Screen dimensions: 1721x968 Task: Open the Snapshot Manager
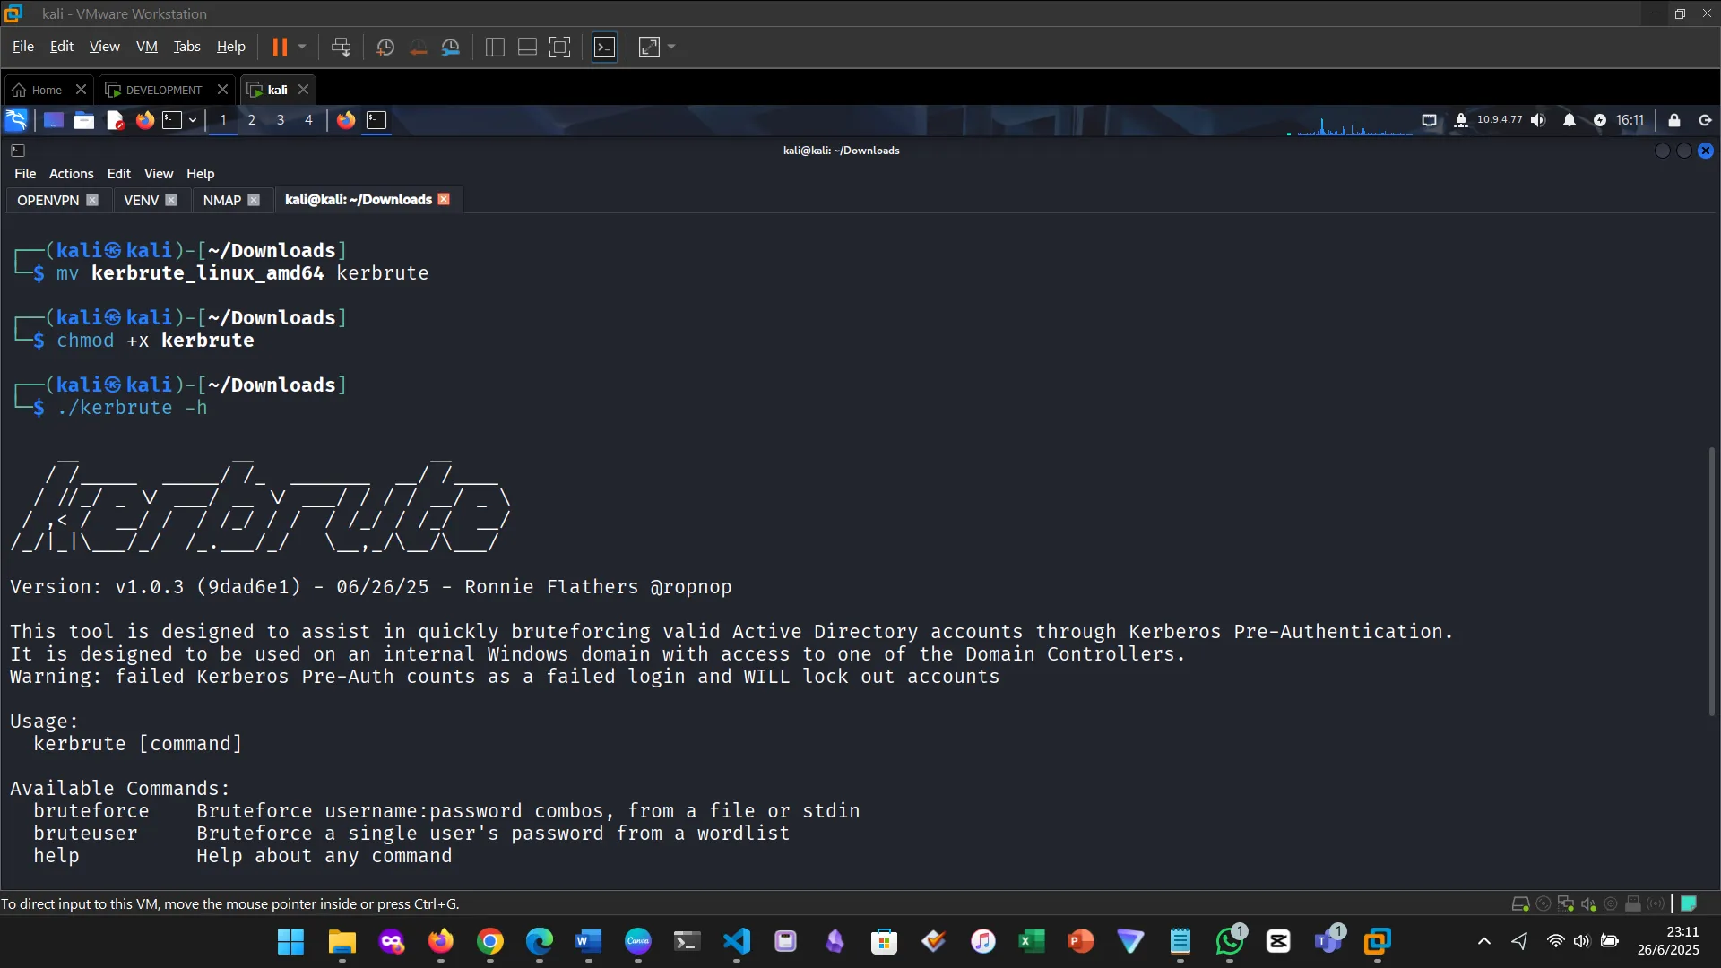click(x=451, y=47)
